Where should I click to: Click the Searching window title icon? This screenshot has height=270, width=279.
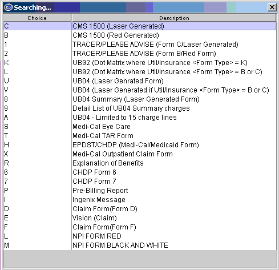[x=9, y=7]
